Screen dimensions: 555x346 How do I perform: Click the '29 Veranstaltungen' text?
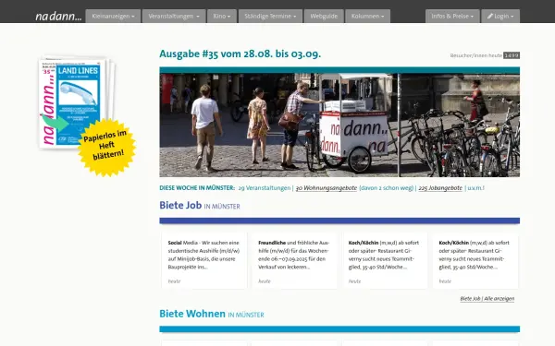point(264,188)
